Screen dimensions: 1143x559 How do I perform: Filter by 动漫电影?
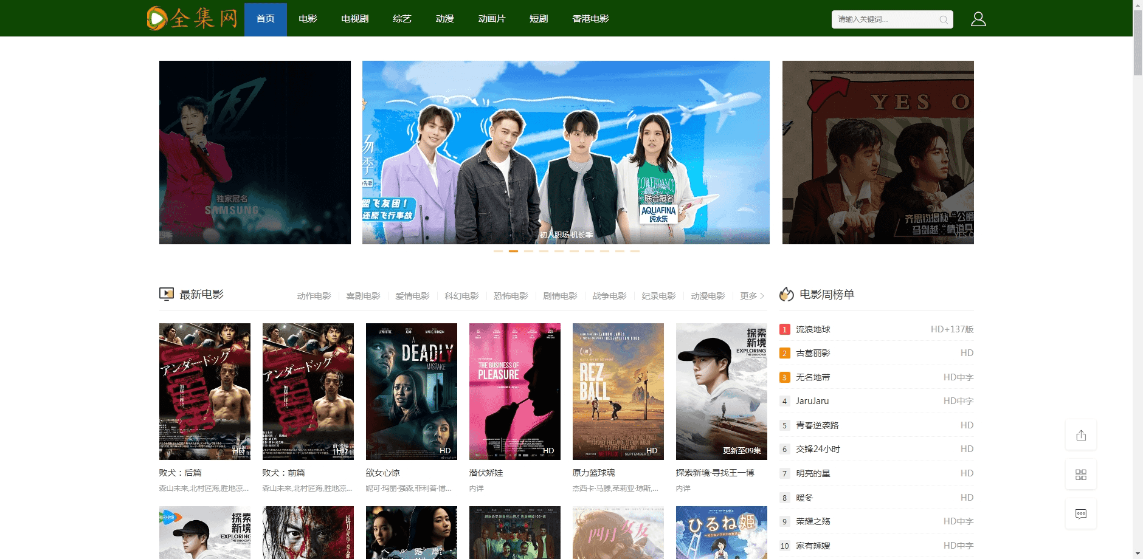pyautogui.click(x=708, y=296)
